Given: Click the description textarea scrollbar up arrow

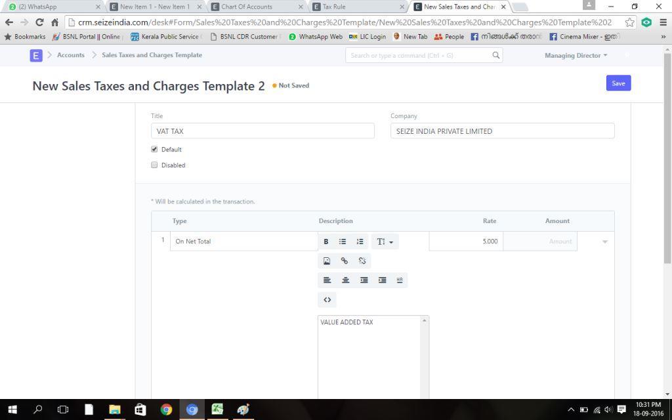Looking at the screenshot, I should click(x=425, y=320).
